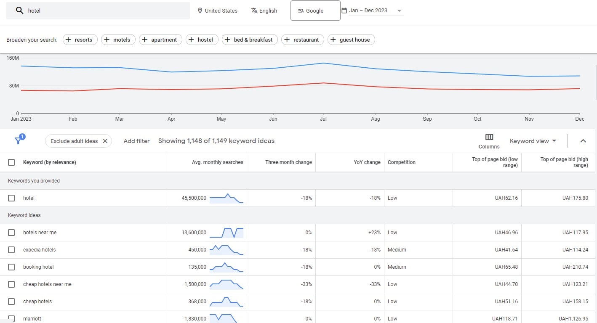The height and width of the screenshot is (323, 597).
Task: Check the 'marriott' row checkbox
Action: tap(11, 319)
